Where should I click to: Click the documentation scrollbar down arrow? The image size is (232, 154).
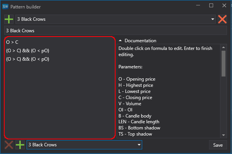coord(224,135)
